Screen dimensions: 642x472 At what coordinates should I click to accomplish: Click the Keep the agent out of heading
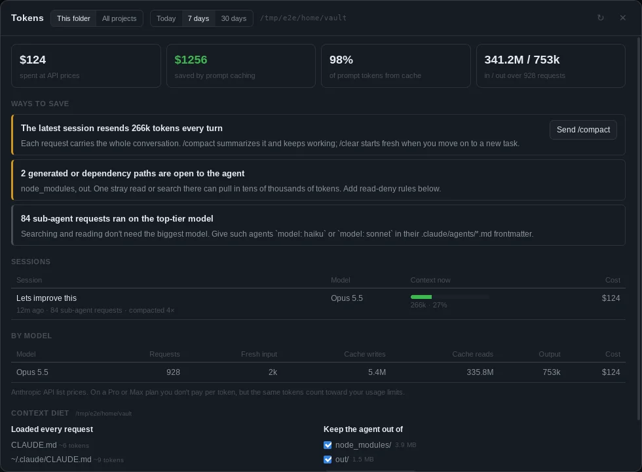click(x=363, y=429)
